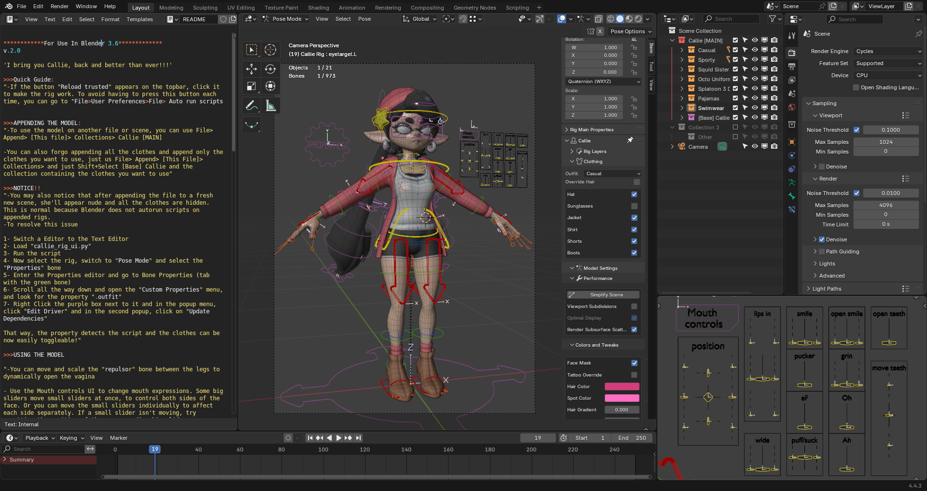Open the Pose menu in viewport header
The width and height of the screenshot is (927, 491).
365,19
